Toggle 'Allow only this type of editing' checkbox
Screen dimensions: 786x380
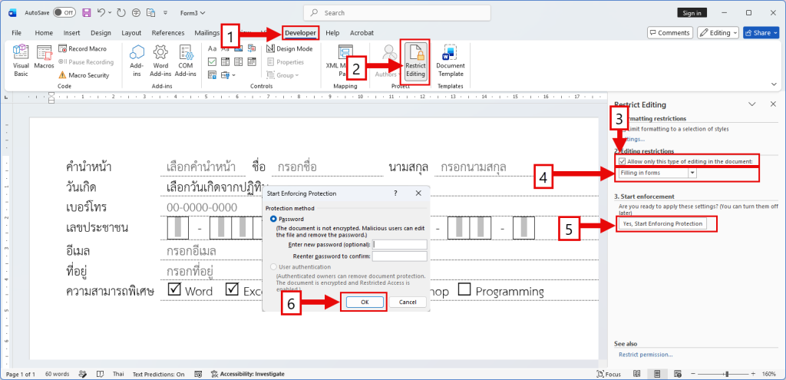pyautogui.click(x=622, y=161)
